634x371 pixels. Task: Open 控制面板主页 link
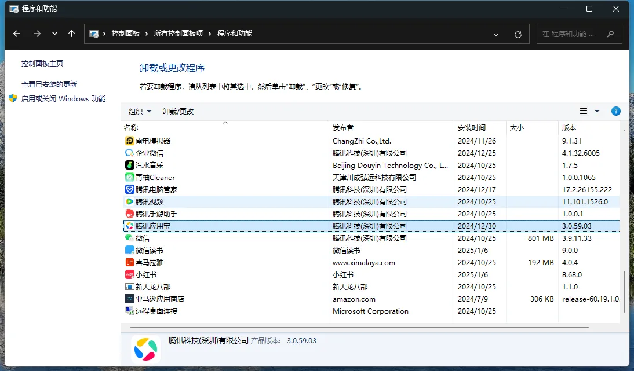(42, 64)
